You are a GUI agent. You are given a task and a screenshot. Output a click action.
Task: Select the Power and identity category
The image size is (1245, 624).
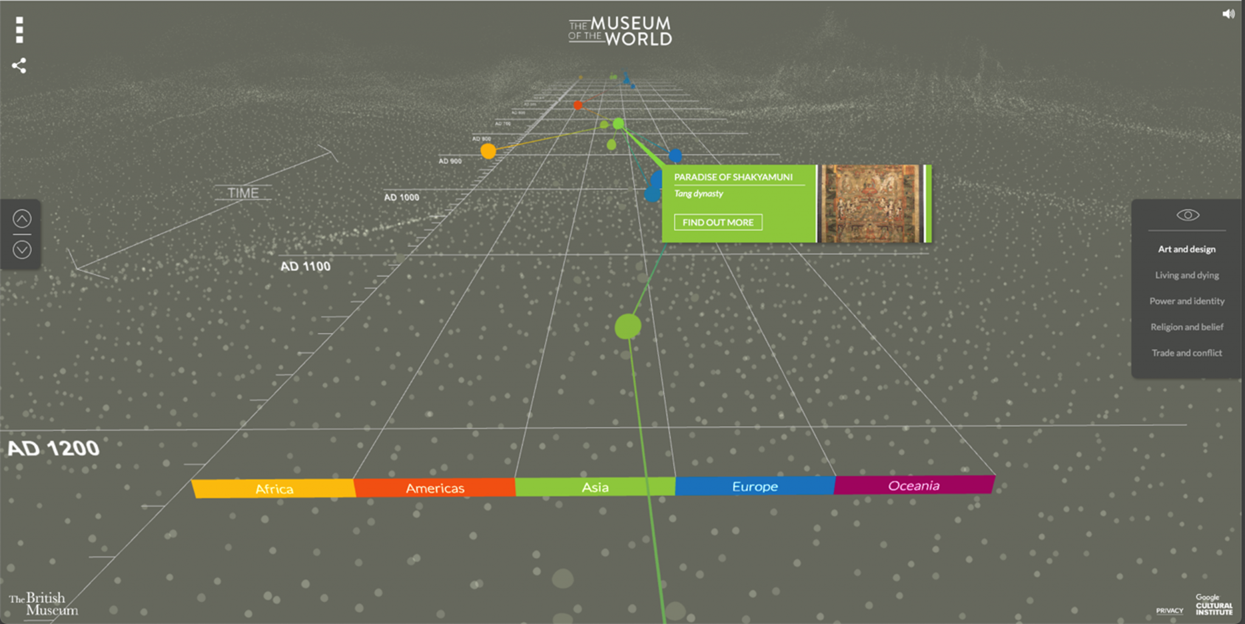click(1186, 301)
